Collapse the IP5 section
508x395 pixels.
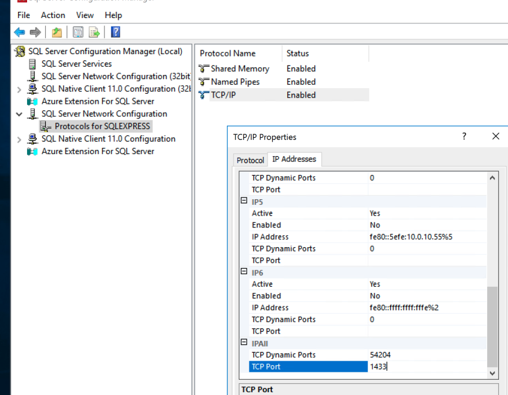(x=244, y=201)
